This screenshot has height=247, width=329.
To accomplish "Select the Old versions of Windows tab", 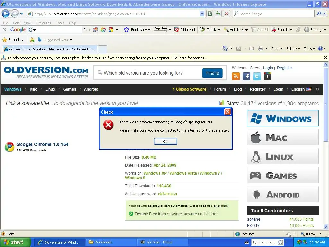I will (x=50, y=49).
